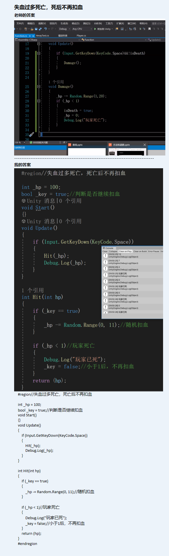This screenshot has width=169, height=556.
Task: Toggle Error Pause in Console
Action: (x=154, y=251)
